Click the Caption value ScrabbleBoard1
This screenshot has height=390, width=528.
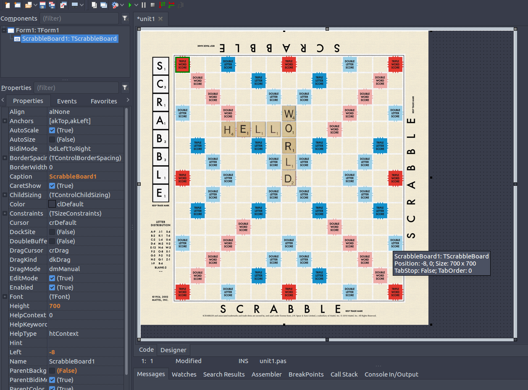[x=73, y=177]
